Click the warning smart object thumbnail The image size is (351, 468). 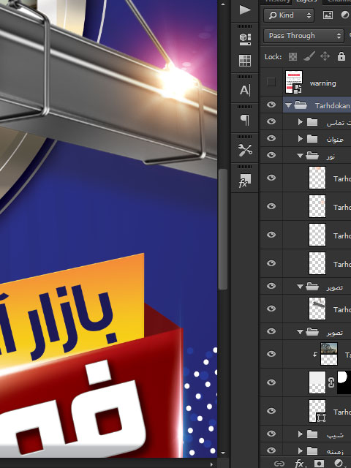click(x=294, y=82)
